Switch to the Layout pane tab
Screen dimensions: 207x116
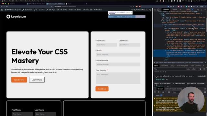pos(172,66)
